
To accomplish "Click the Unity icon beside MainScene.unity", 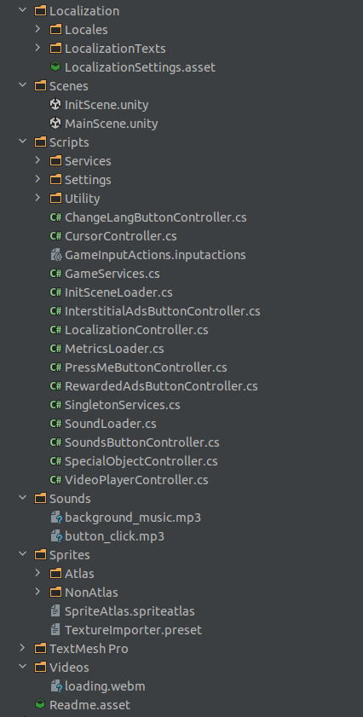I will 55,124.
